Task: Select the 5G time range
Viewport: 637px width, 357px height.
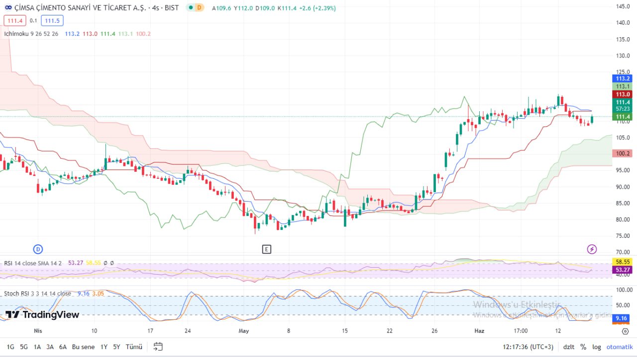Action: click(x=24, y=347)
